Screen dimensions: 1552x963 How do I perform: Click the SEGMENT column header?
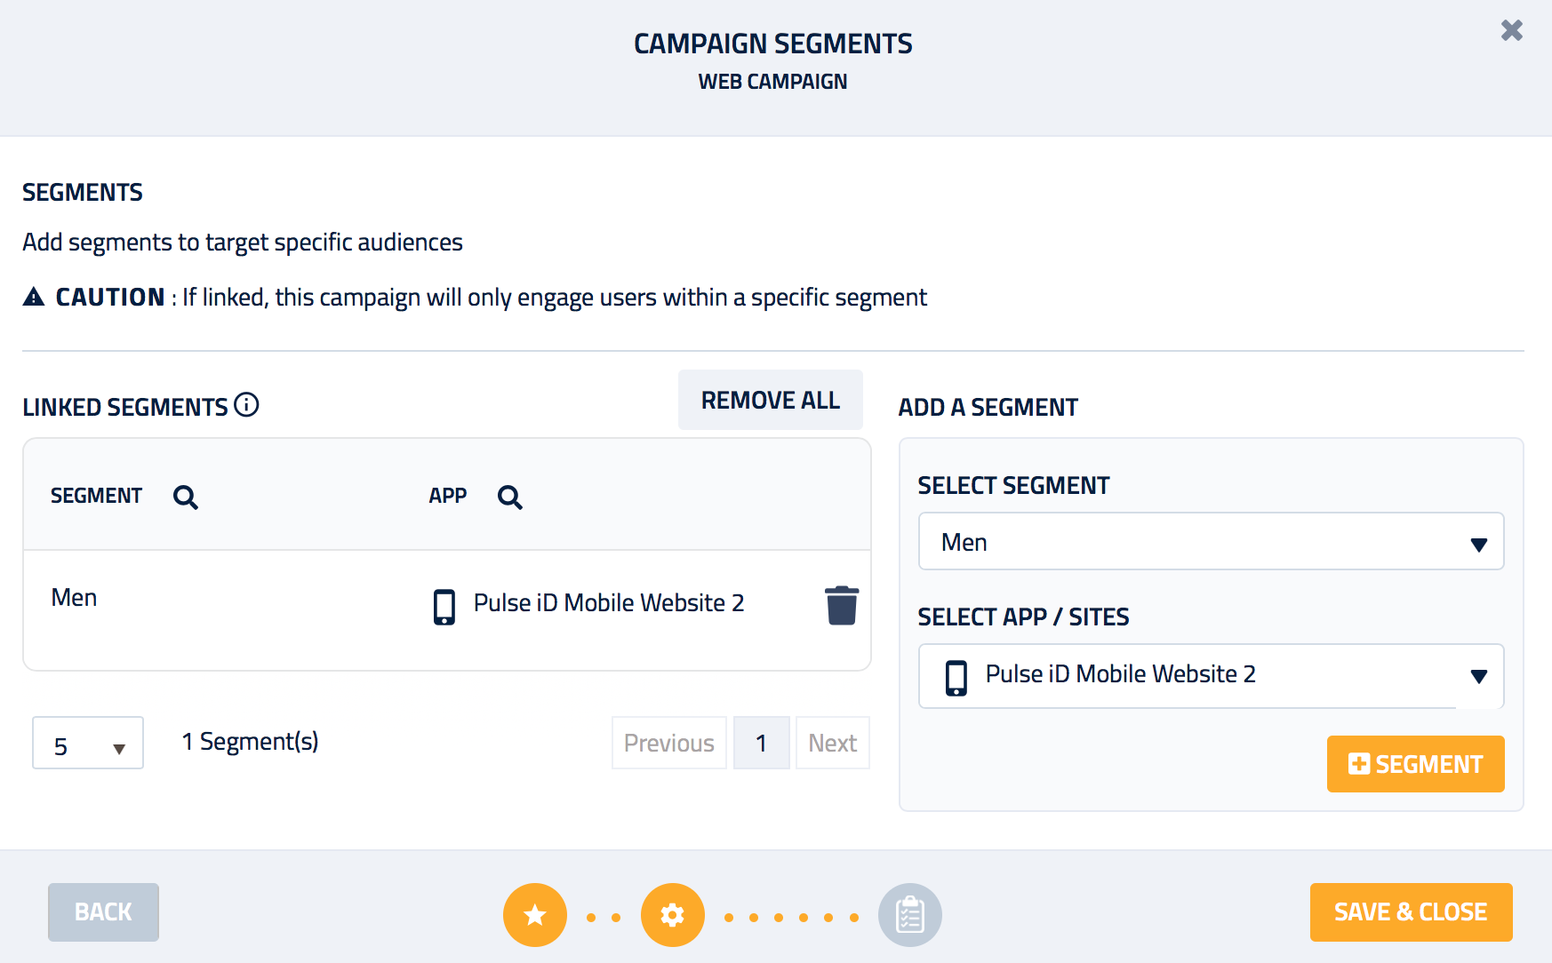[96, 496]
